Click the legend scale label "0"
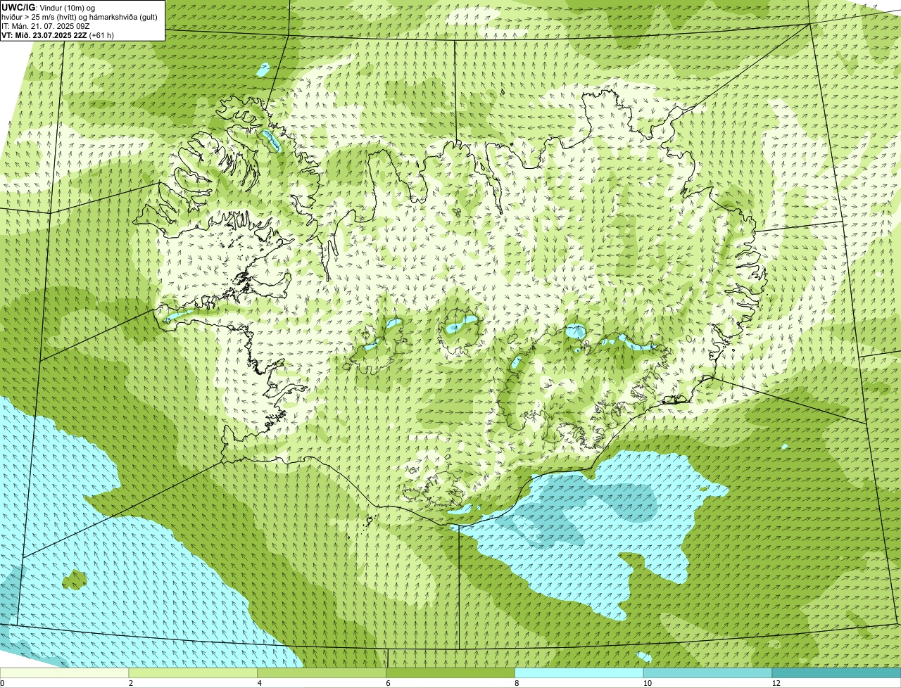The image size is (901, 688). pyautogui.click(x=3, y=683)
